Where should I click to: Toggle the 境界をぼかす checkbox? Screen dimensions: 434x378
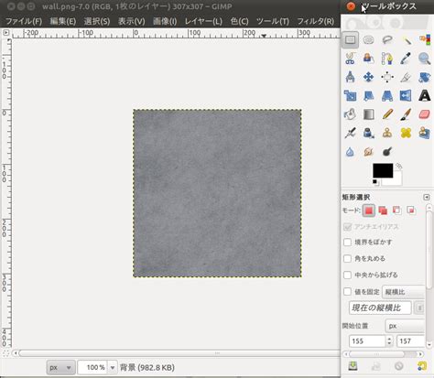tap(347, 243)
